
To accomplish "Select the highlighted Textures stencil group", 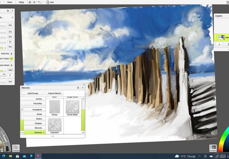I will (34, 132).
